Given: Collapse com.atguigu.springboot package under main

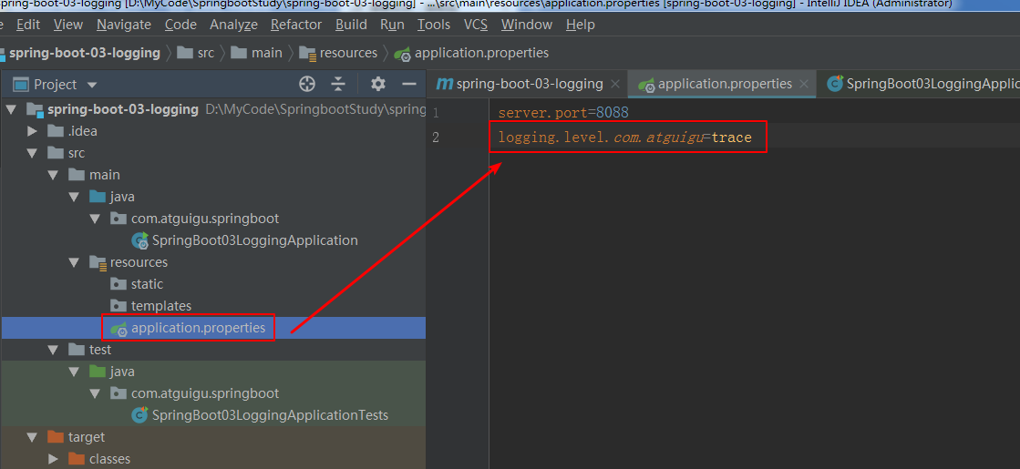Looking at the screenshot, I should pyautogui.click(x=96, y=219).
